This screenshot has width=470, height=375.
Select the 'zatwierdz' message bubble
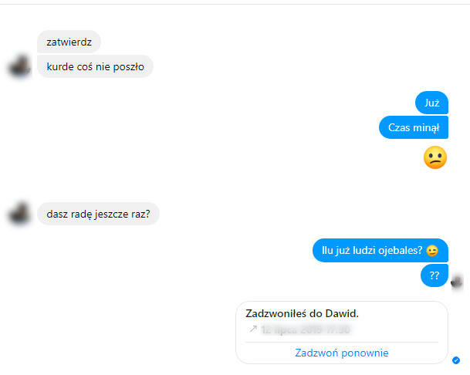[x=69, y=42]
